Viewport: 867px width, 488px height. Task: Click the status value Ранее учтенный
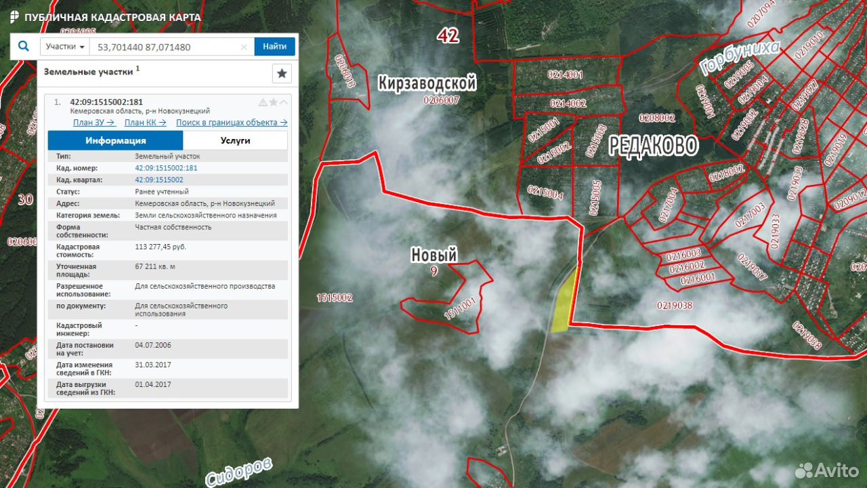tap(162, 192)
